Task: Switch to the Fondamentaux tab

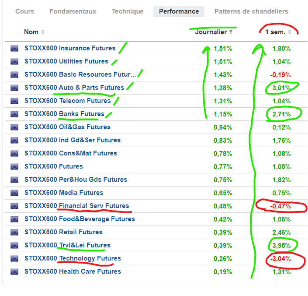Action: (x=73, y=11)
